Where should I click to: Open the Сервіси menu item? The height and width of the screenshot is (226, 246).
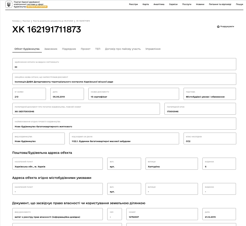(x=173, y=4)
